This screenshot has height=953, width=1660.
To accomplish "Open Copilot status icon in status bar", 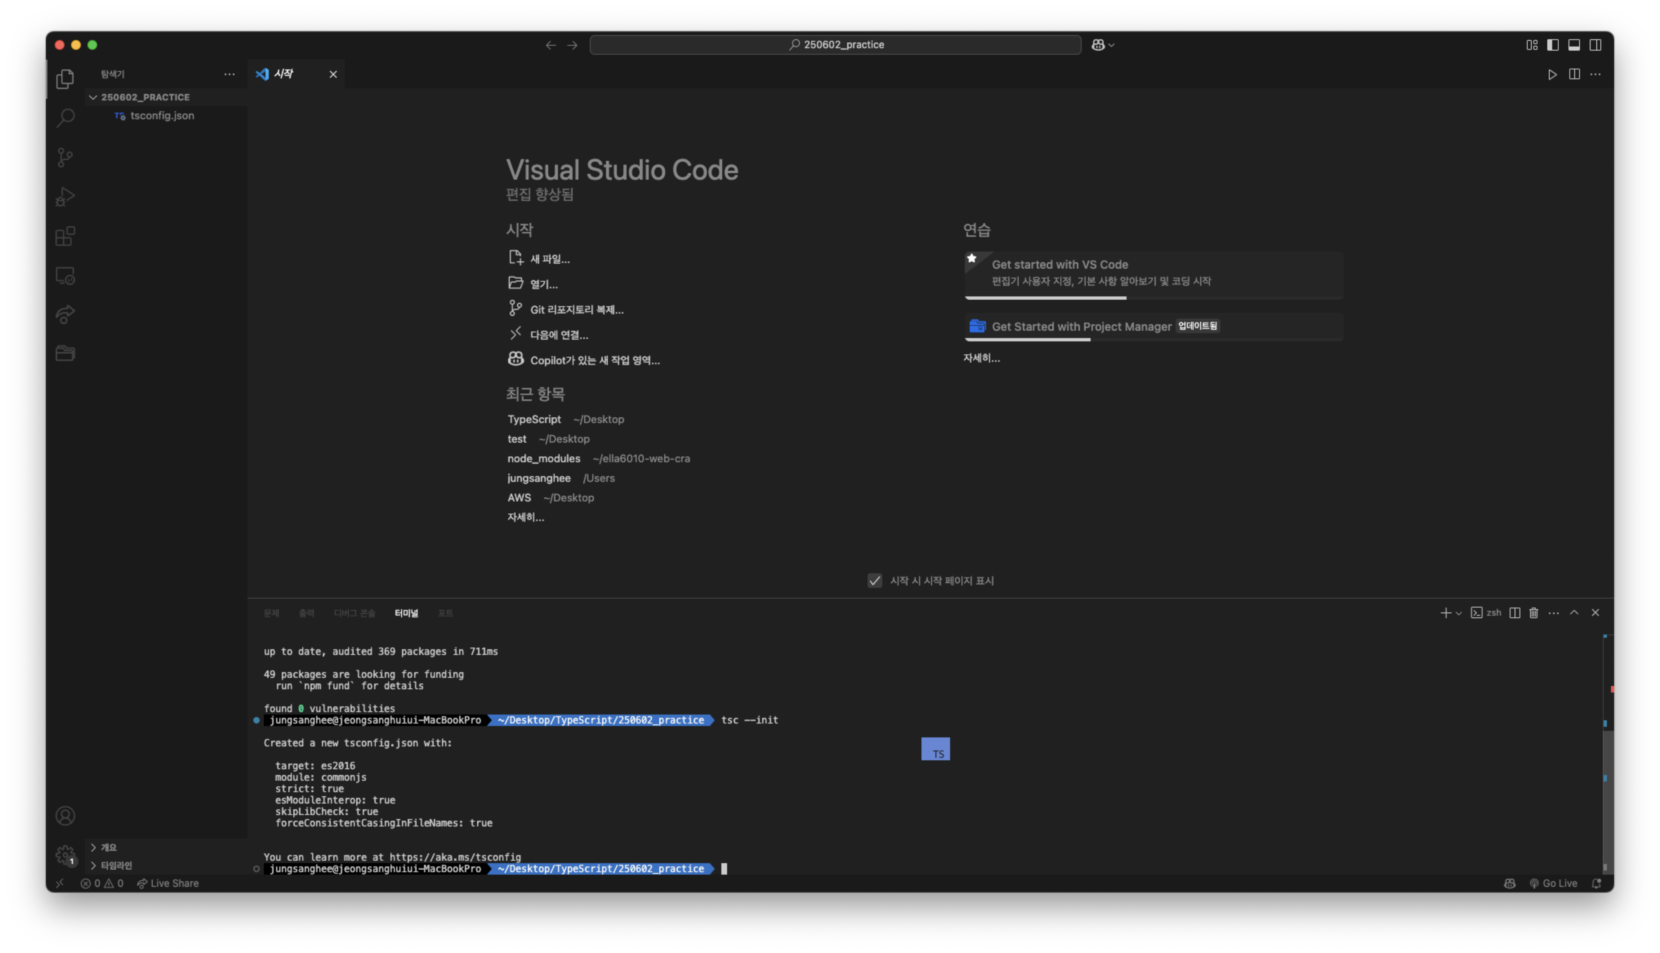I will pos(1509,883).
